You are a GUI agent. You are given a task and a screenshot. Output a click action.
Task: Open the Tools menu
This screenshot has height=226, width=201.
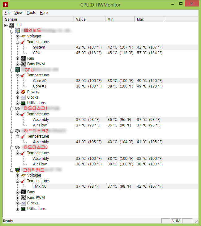click(x=31, y=13)
